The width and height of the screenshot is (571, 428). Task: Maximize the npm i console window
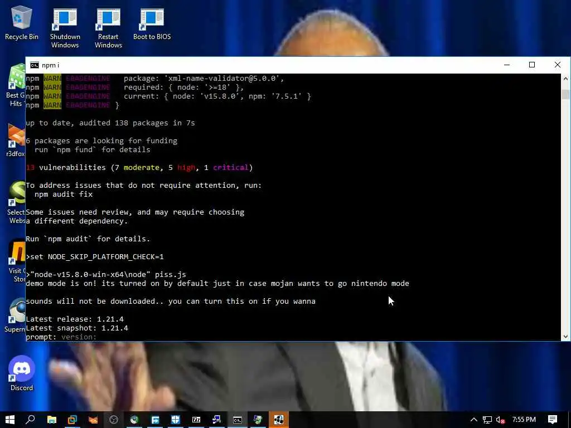tap(532, 65)
